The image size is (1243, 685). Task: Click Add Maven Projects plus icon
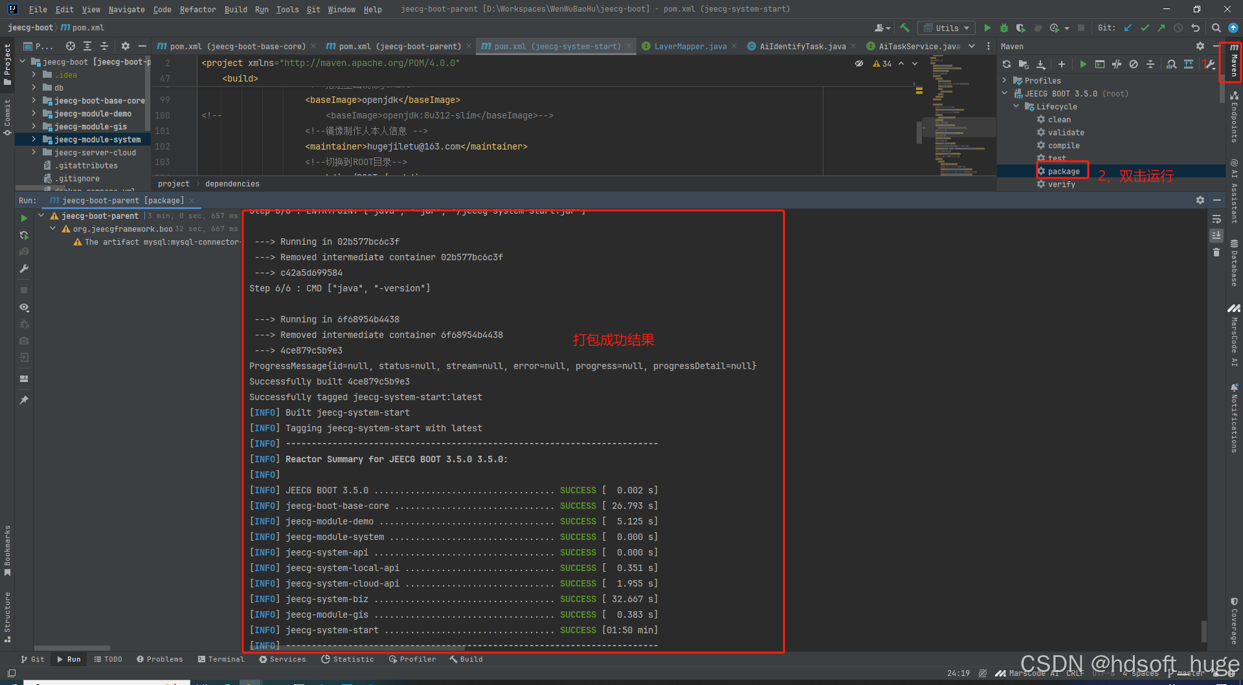coord(1062,64)
